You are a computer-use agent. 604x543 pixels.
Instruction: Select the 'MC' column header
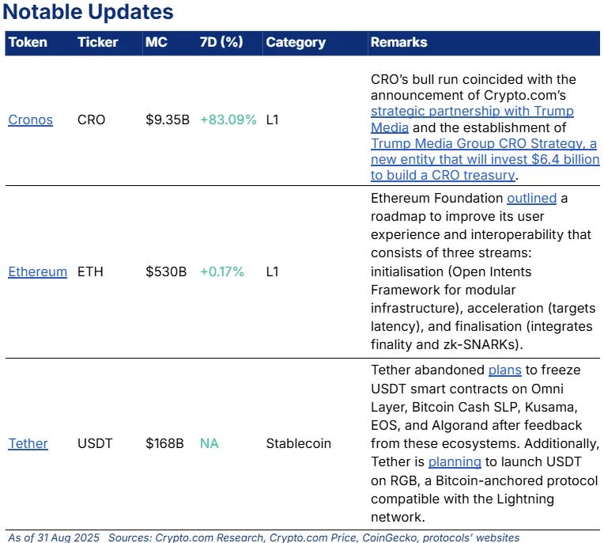coord(157,42)
